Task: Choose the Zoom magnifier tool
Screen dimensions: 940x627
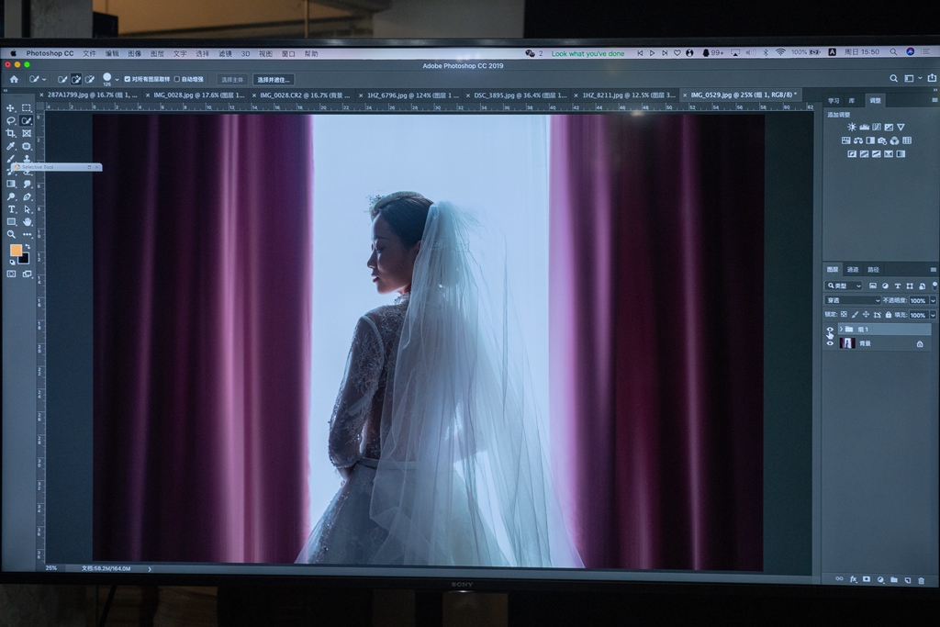Action: click(x=11, y=235)
